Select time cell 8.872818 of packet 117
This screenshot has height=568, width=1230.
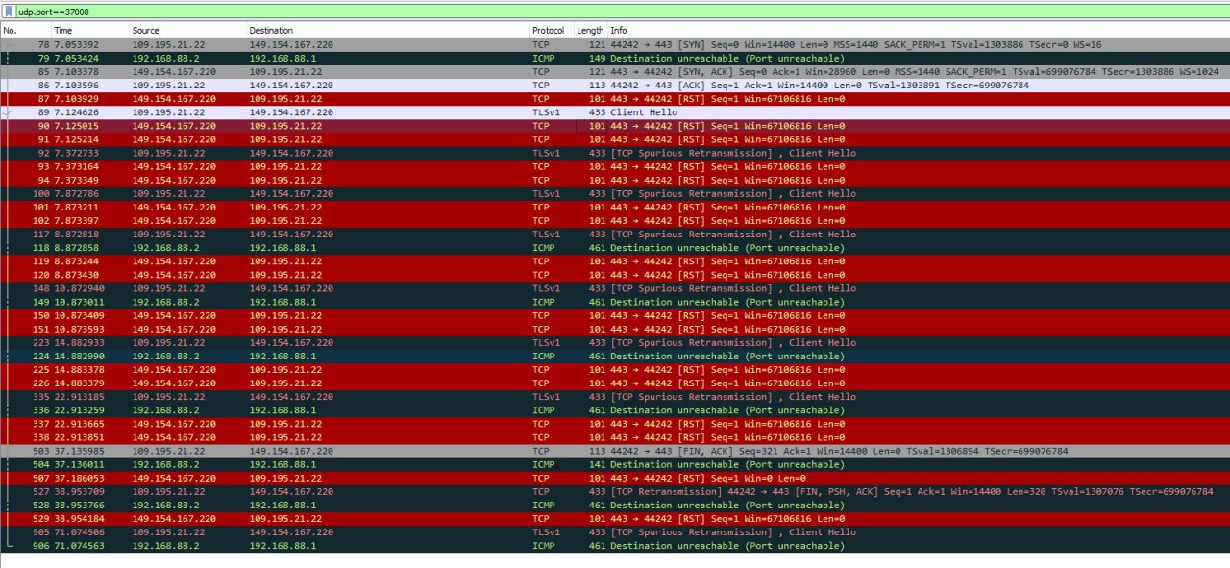[x=76, y=234]
